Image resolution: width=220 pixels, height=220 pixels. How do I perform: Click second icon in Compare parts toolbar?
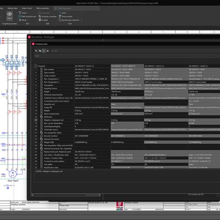pos(40,51)
